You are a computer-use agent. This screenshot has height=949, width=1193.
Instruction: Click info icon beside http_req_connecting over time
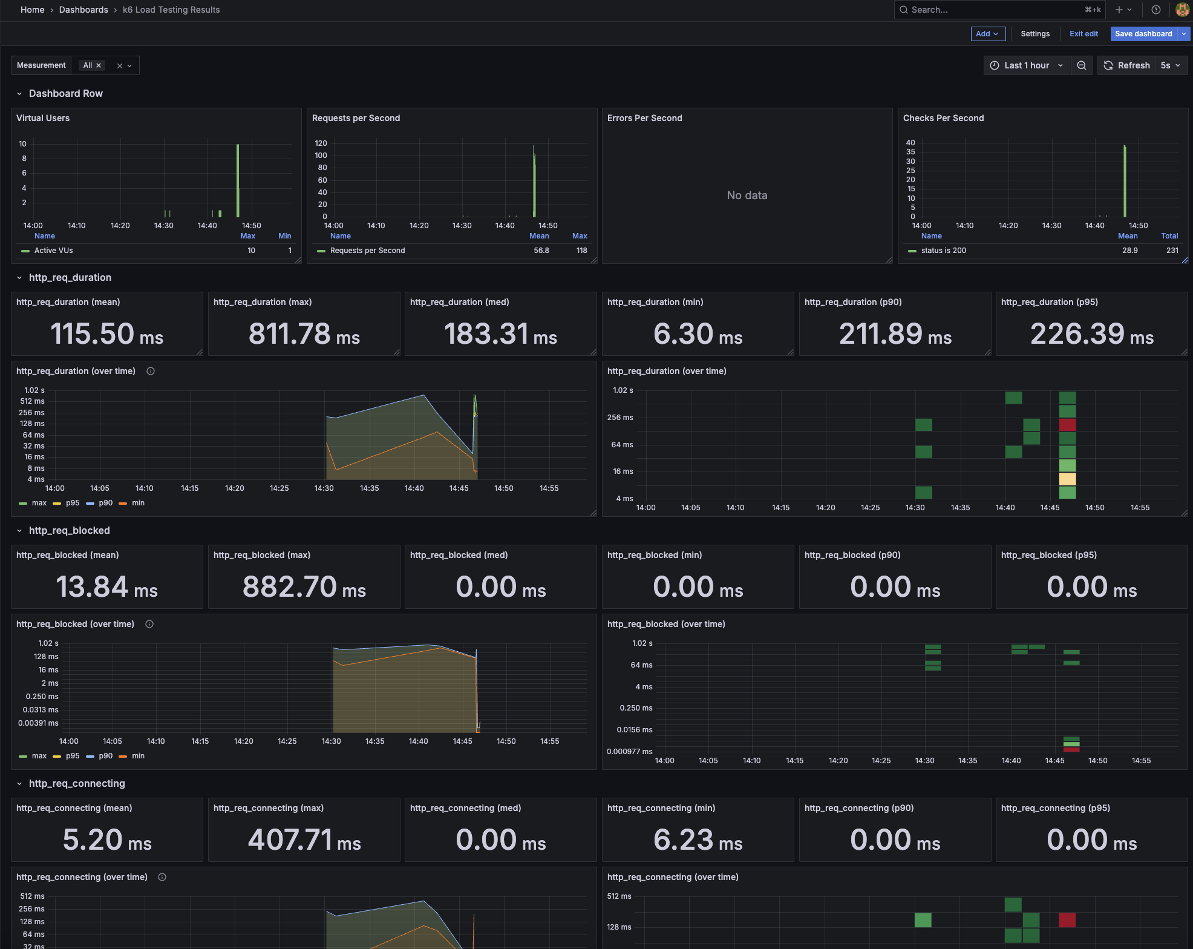click(x=162, y=877)
